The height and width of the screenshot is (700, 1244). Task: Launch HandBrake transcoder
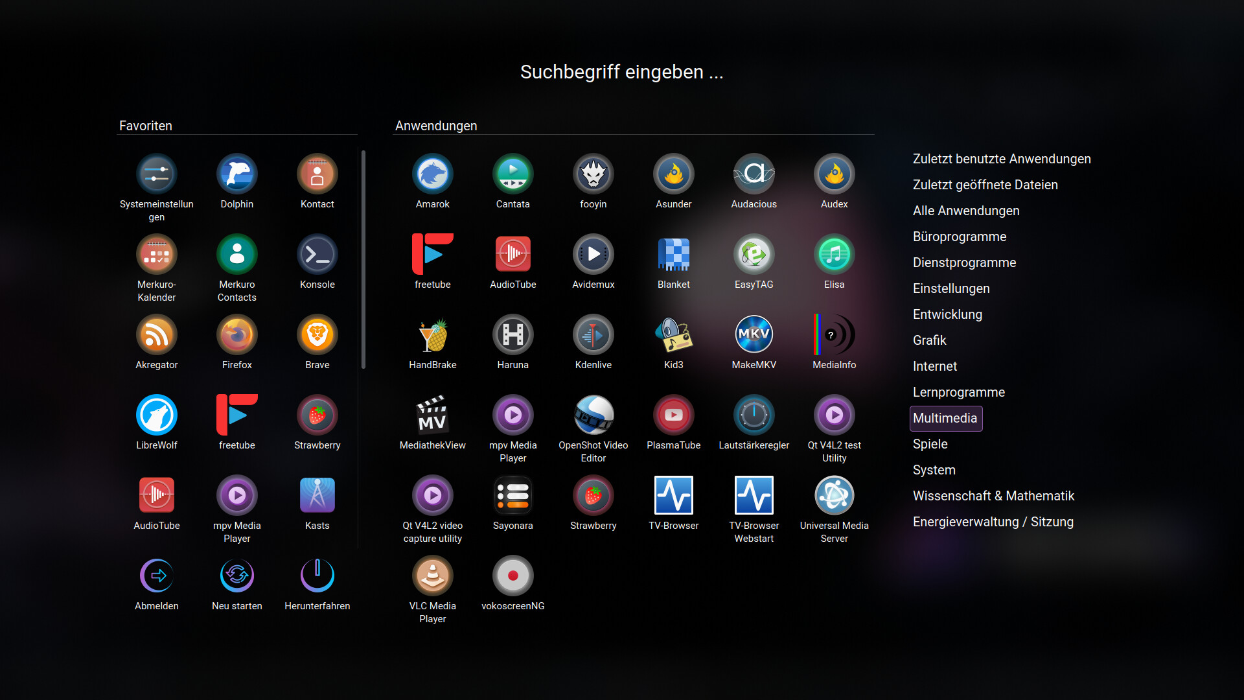[x=433, y=343]
